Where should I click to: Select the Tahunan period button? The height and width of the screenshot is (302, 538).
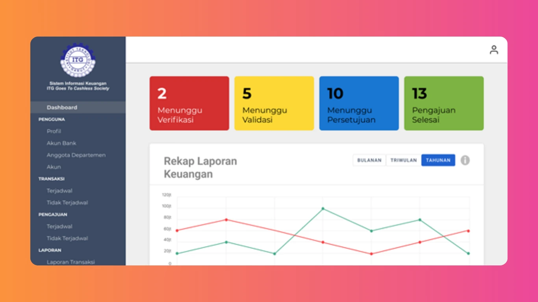pyautogui.click(x=438, y=160)
